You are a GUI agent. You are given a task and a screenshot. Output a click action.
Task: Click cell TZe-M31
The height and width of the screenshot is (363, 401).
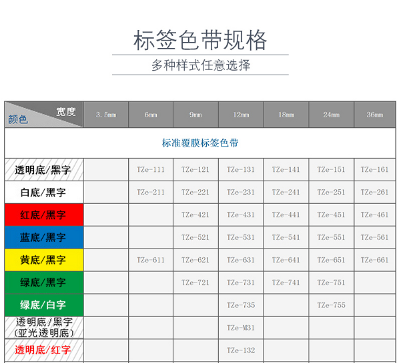click(x=241, y=328)
